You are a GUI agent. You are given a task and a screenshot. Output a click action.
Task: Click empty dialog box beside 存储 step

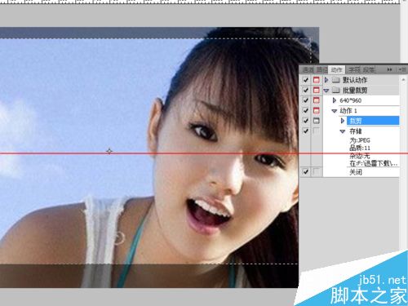(x=316, y=131)
